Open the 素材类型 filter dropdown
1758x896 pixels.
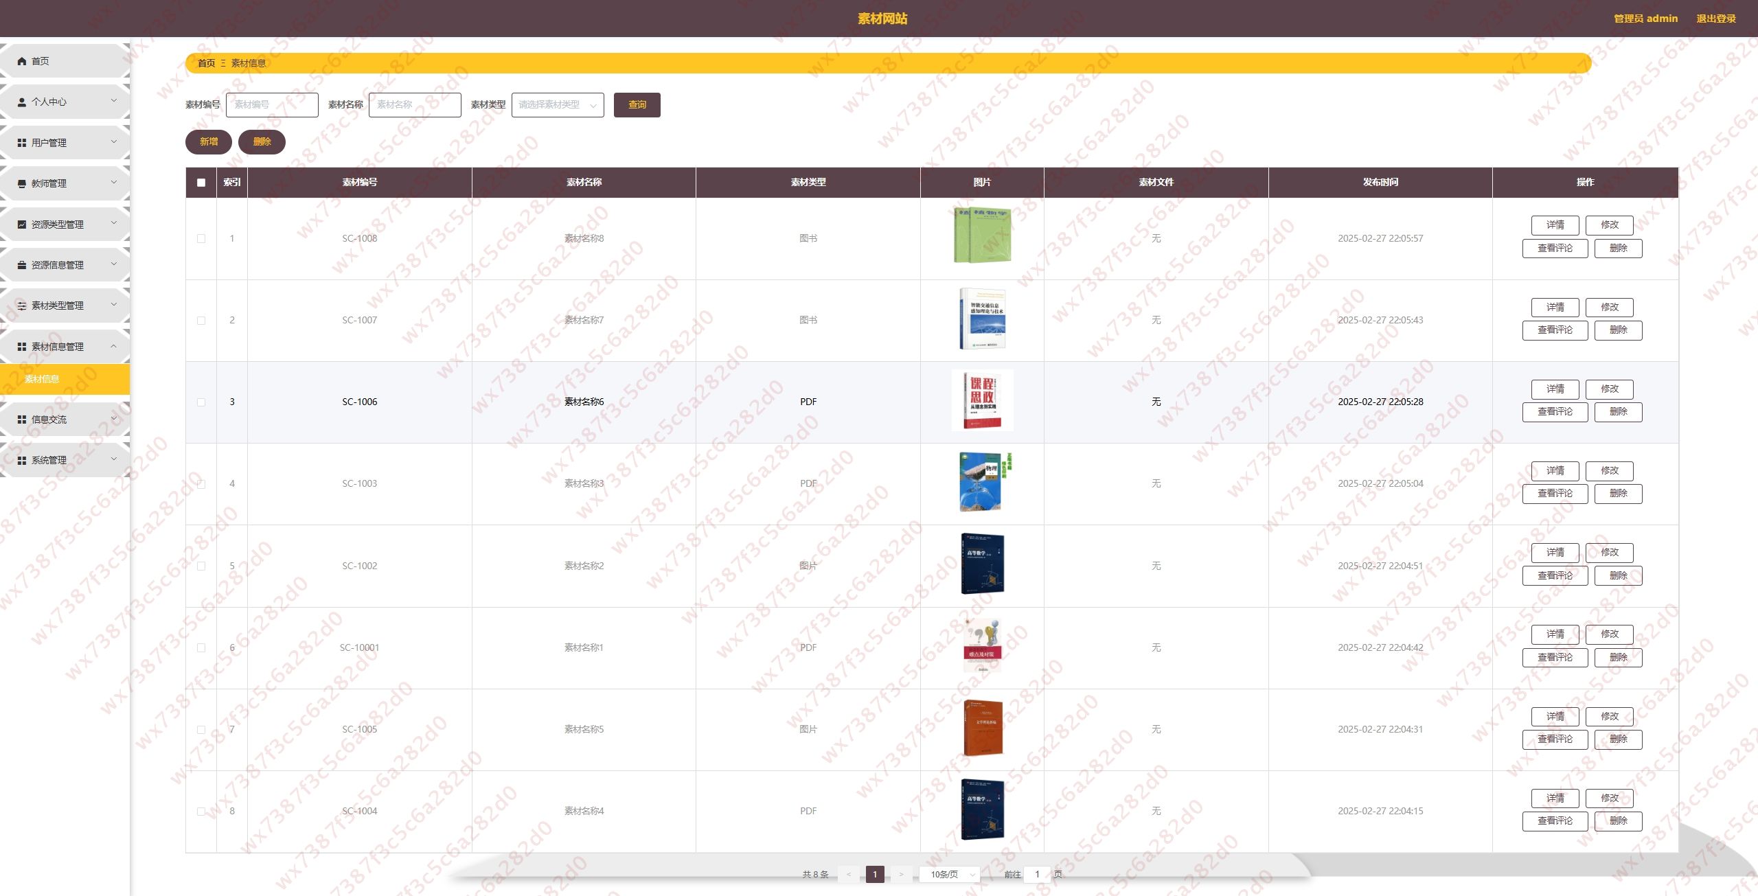tap(557, 105)
